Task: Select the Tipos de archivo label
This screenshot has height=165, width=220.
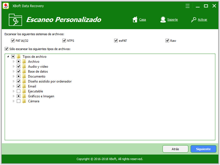Action: pos(34,57)
